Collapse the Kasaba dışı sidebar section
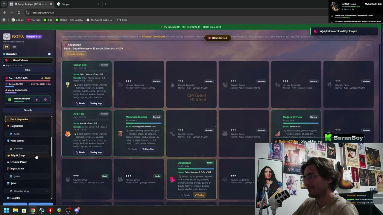Screen dimensions: 383x215 [27, 191]
